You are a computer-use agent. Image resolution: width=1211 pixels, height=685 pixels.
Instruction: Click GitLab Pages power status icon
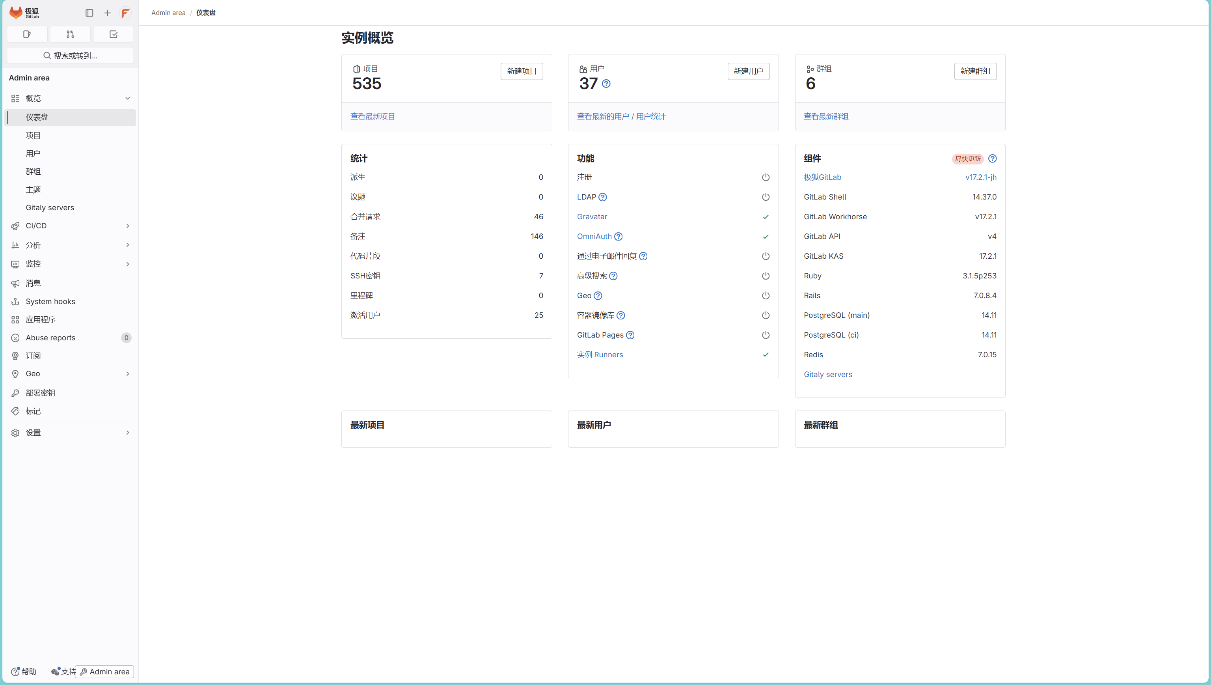(x=765, y=335)
